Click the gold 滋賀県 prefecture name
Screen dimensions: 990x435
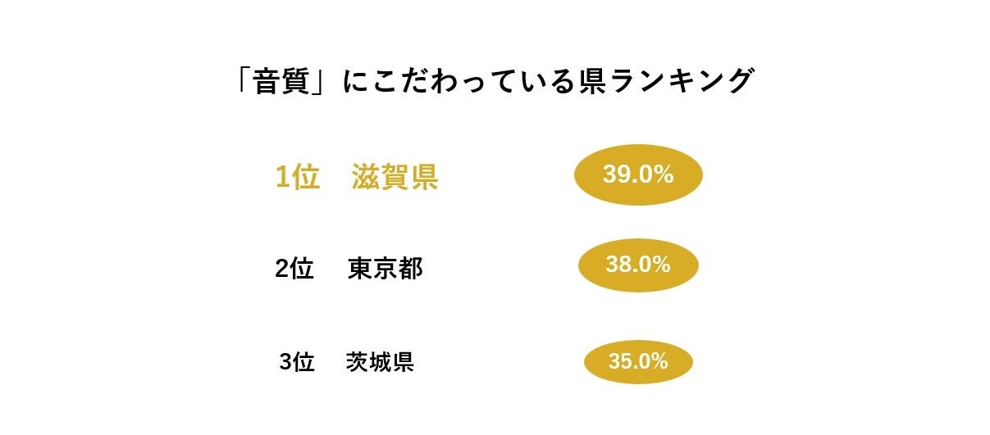[x=395, y=177]
